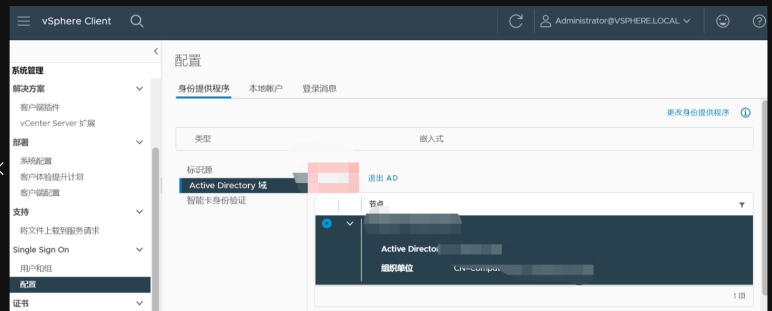
Task: Open the smiley feedback icon
Action: pyautogui.click(x=723, y=21)
